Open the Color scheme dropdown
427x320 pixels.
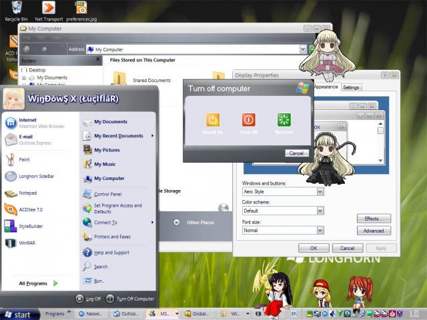[x=320, y=211]
